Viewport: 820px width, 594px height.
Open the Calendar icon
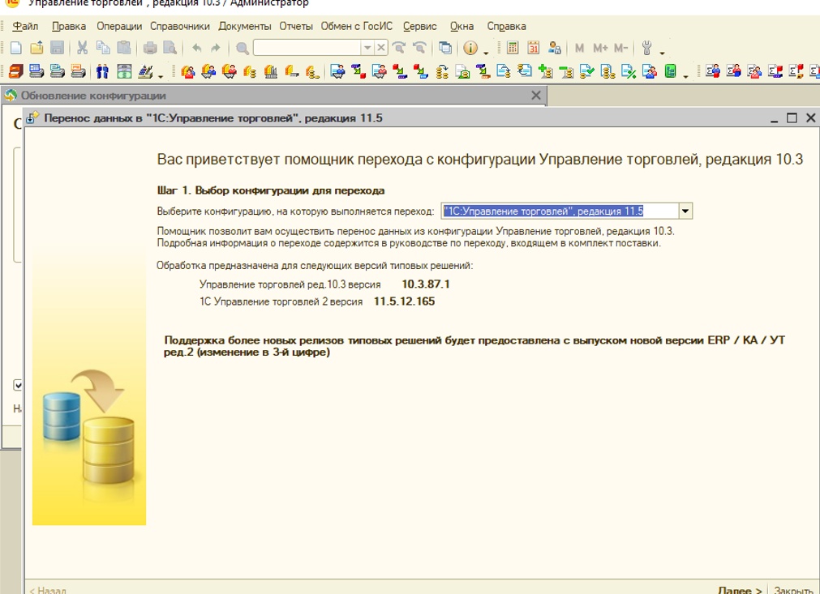(x=534, y=48)
